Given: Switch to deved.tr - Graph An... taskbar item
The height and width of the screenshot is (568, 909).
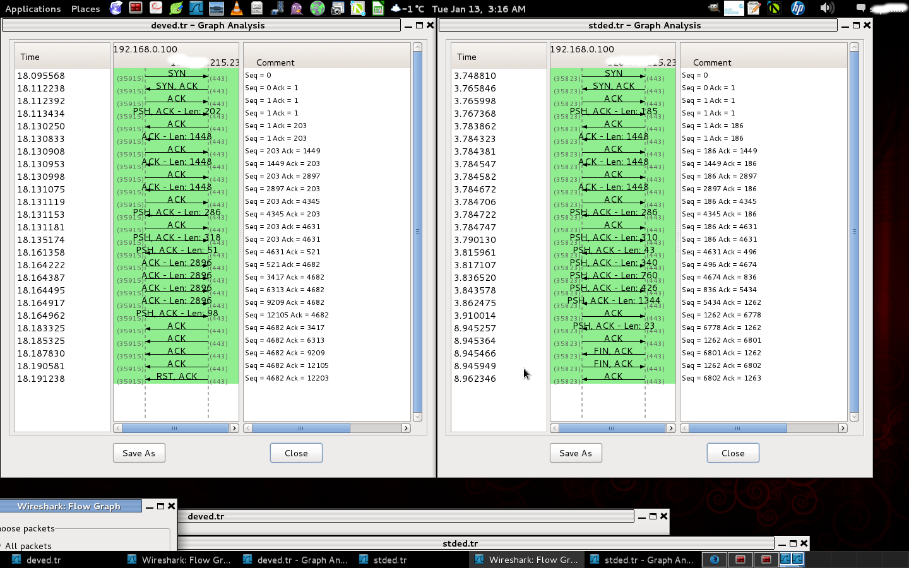Looking at the screenshot, I should (x=295, y=560).
